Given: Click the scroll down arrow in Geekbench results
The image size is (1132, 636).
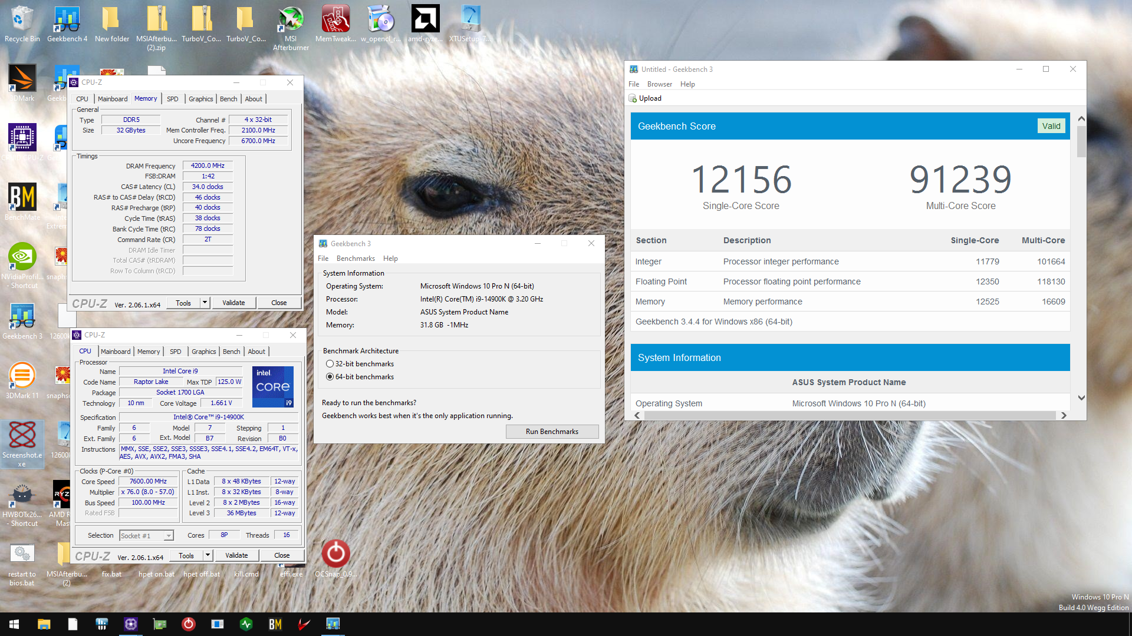Looking at the screenshot, I should 1081,398.
